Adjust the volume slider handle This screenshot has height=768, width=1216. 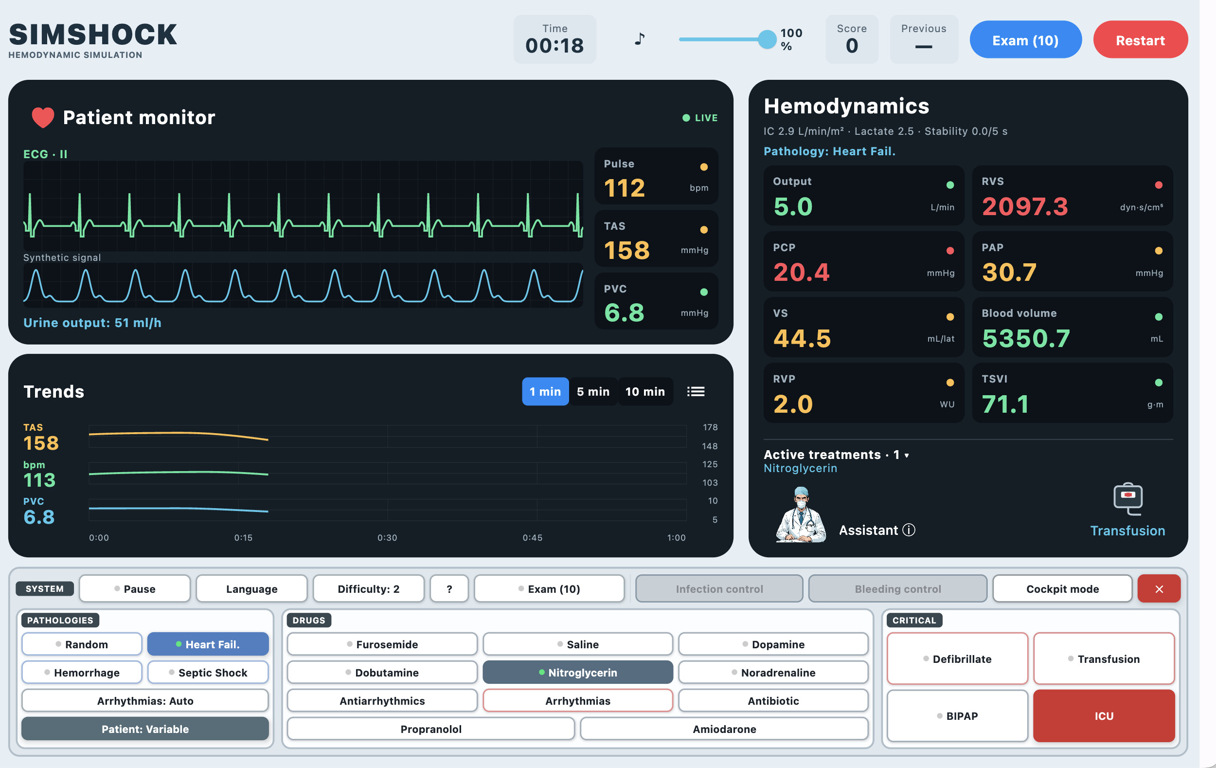point(767,39)
